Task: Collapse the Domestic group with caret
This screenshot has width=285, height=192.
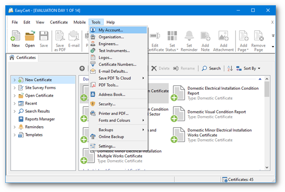Action: 260,79
